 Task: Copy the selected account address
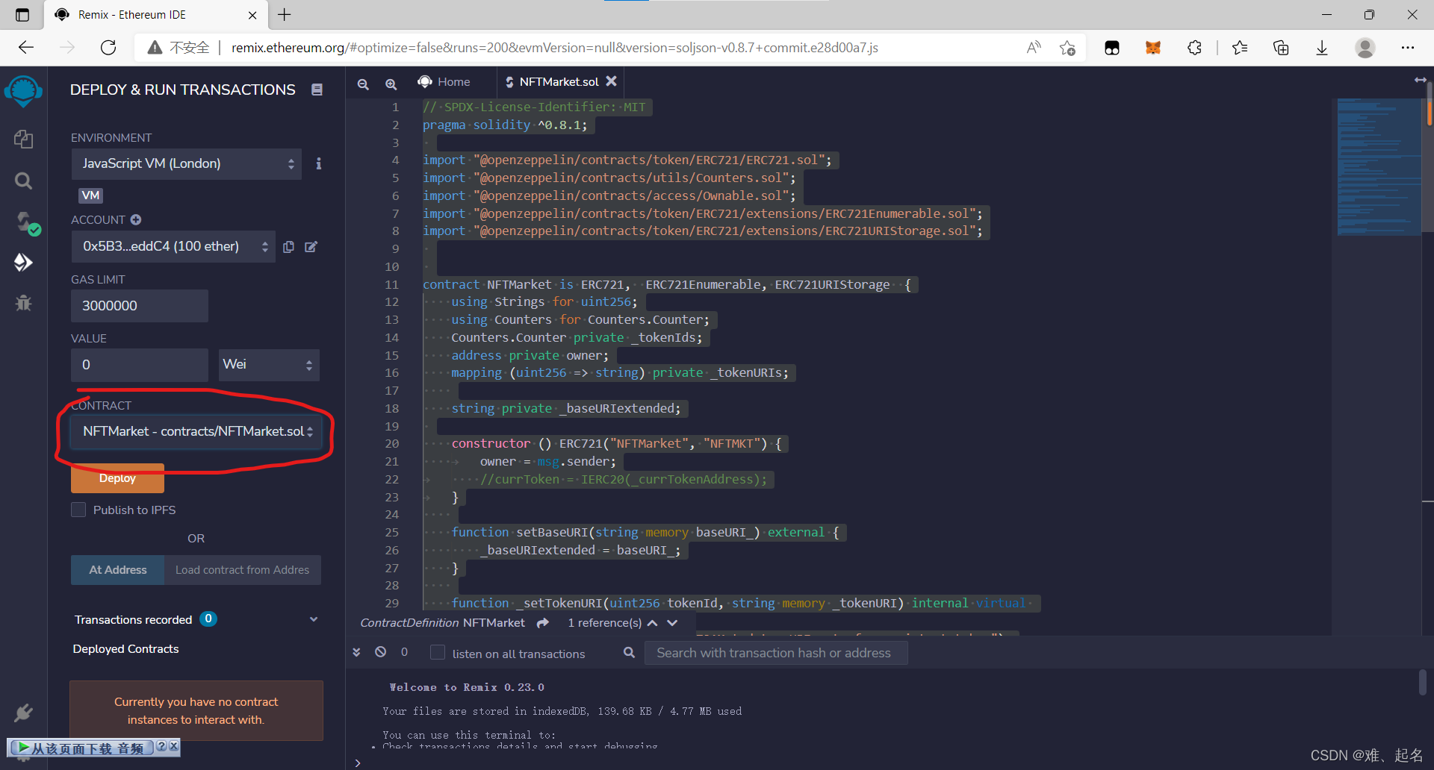[x=289, y=246]
